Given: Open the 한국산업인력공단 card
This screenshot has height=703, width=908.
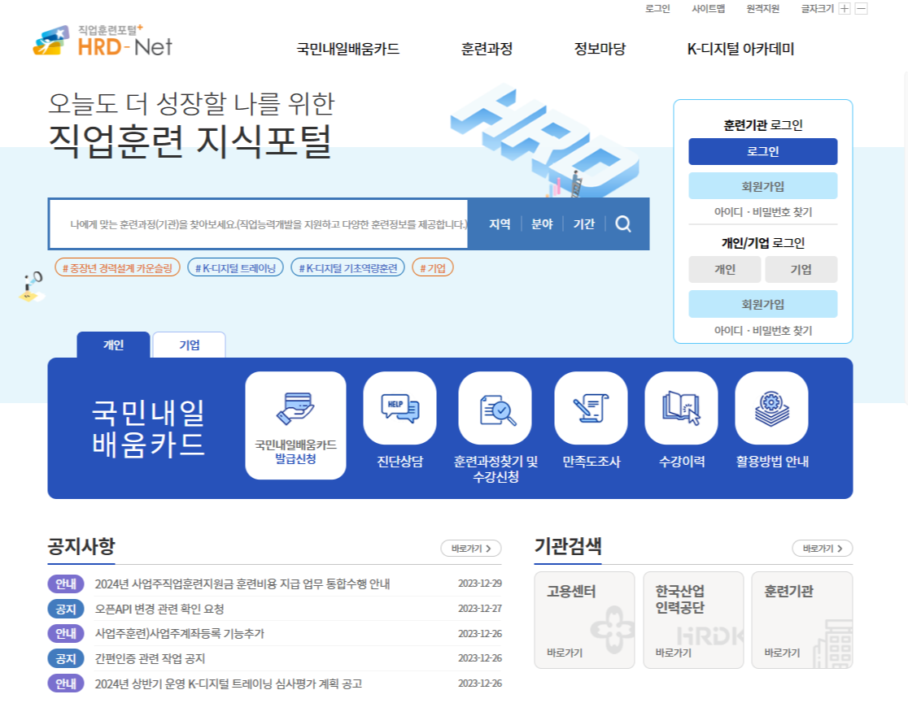Looking at the screenshot, I should click(693, 619).
